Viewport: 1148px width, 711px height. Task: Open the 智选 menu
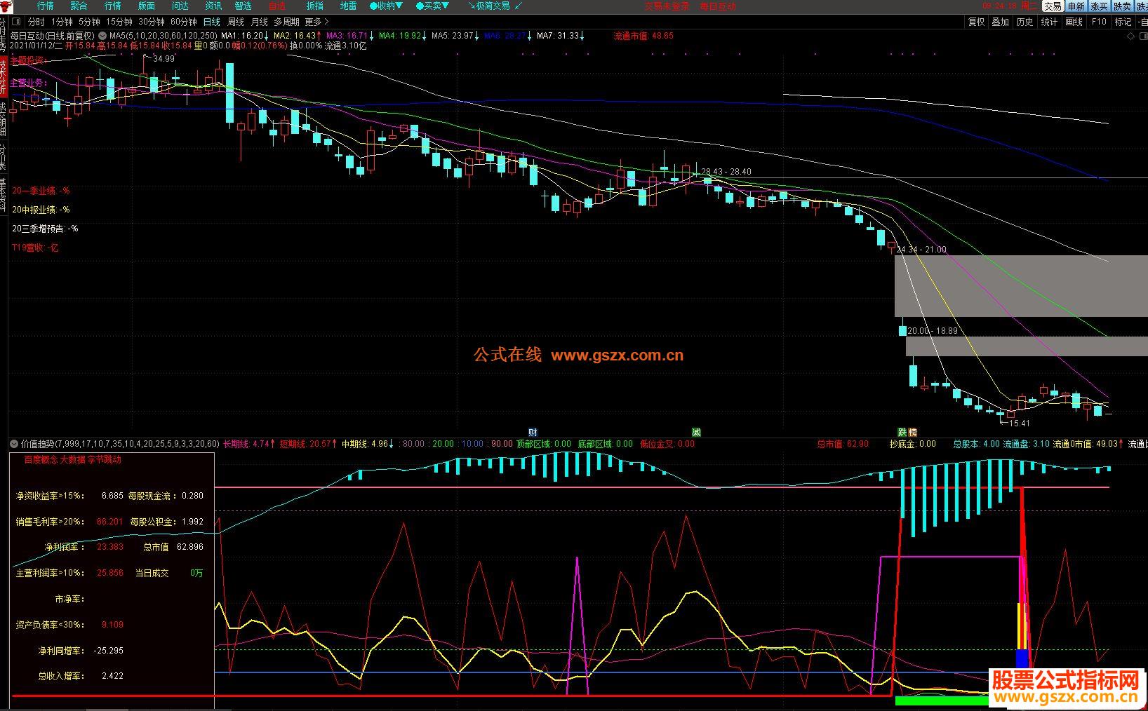243,6
